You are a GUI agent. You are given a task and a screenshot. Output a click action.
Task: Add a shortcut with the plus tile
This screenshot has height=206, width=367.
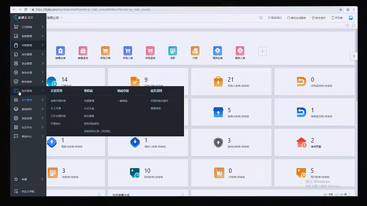point(262,51)
